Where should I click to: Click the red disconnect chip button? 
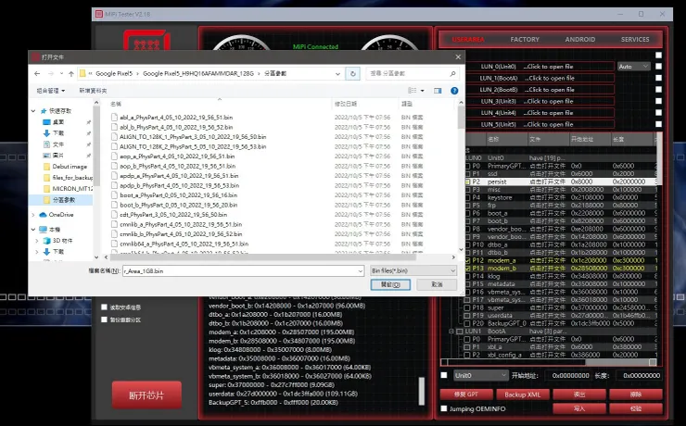point(146,395)
